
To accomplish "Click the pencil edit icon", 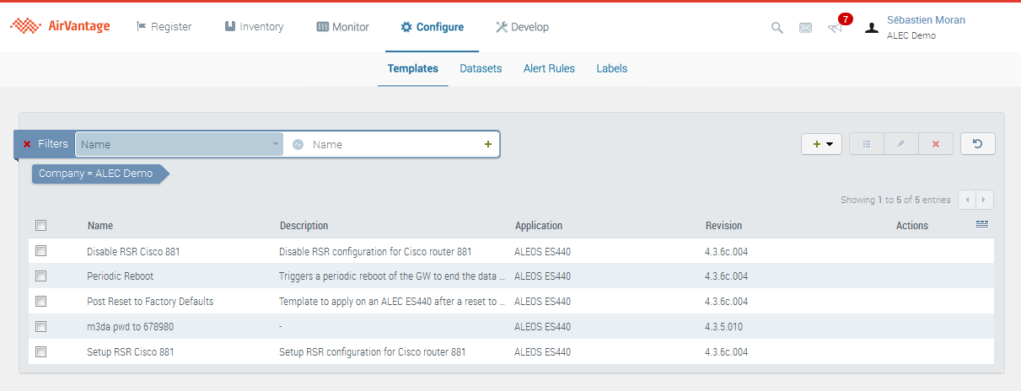I will [x=900, y=144].
